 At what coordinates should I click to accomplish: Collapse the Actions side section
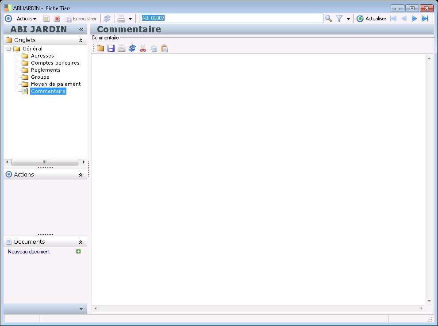[81, 175]
